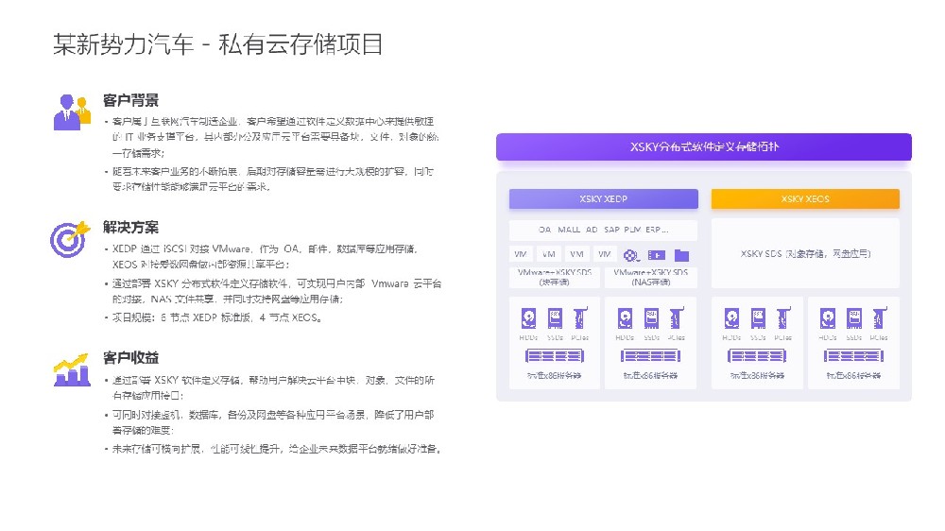Click the SSDs icon under the NAS存储 box
Screen dimensions: 945x531
click(x=651, y=318)
